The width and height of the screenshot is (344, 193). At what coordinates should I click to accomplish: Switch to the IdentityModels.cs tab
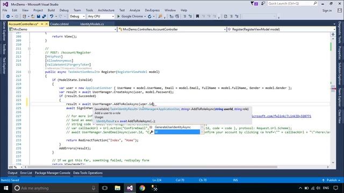coord(92,24)
